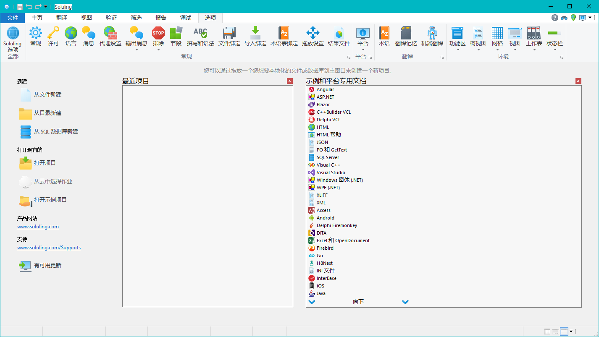The width and height of the screenshot is (599, 337).
Task: Click 打开项目
Action: pos(38,163)
